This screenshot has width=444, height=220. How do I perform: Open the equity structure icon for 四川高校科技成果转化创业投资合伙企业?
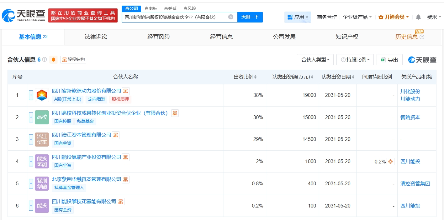(x=175, y=113)
